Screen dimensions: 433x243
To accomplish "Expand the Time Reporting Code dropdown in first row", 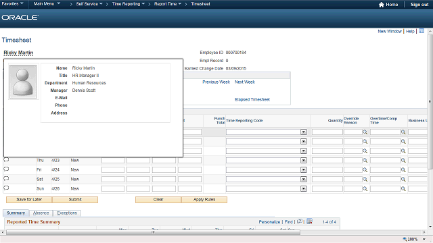I will tap(304, 132).
